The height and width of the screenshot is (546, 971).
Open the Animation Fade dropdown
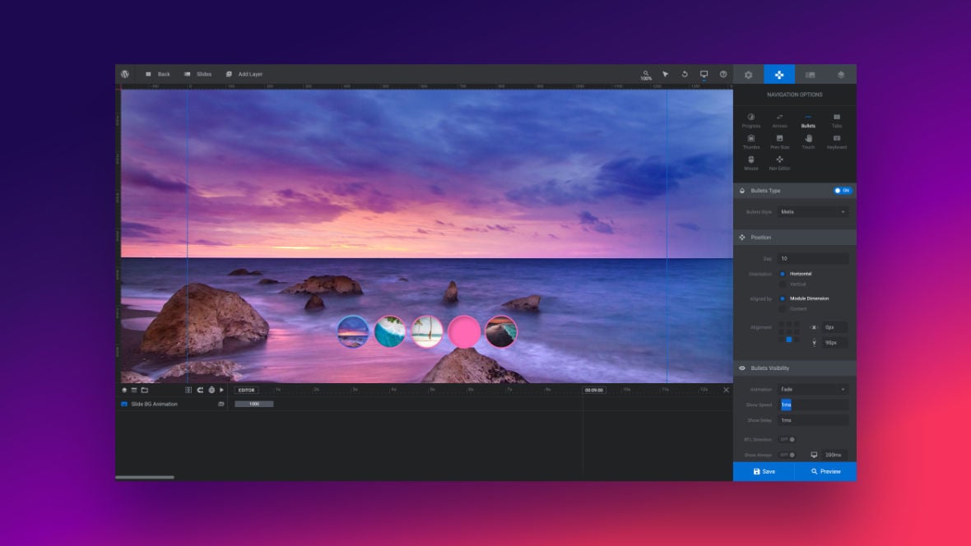point(812,390)
